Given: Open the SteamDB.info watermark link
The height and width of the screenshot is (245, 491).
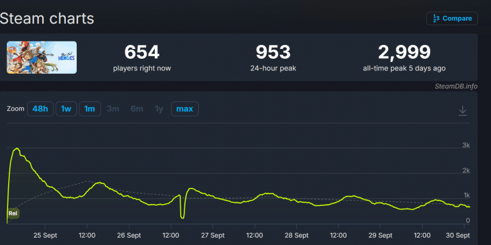Looking at the screenshot, I should [x=456, y=86].
